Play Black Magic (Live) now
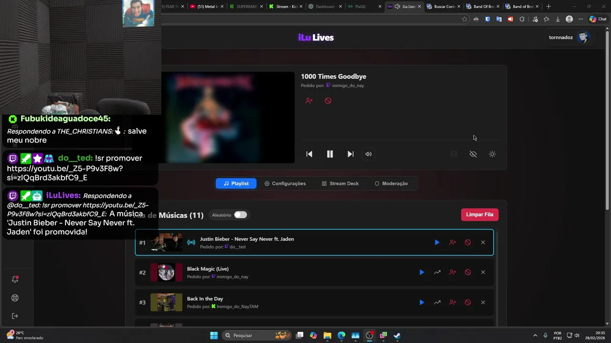 421,272
